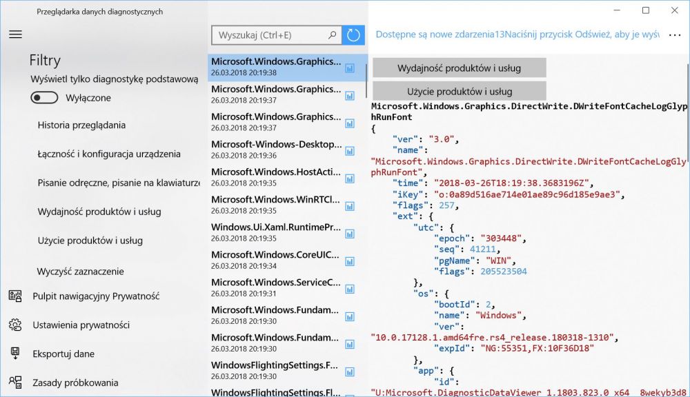Click chart icon of Microsoft-Windows-Desktop event
This screenshot has width=690, height=397.
(x=350, y=151)
